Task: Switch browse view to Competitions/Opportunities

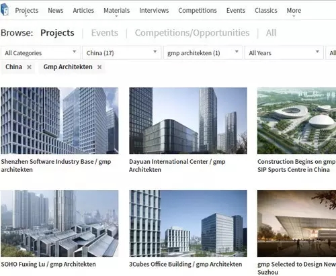Action: (192, 33)
